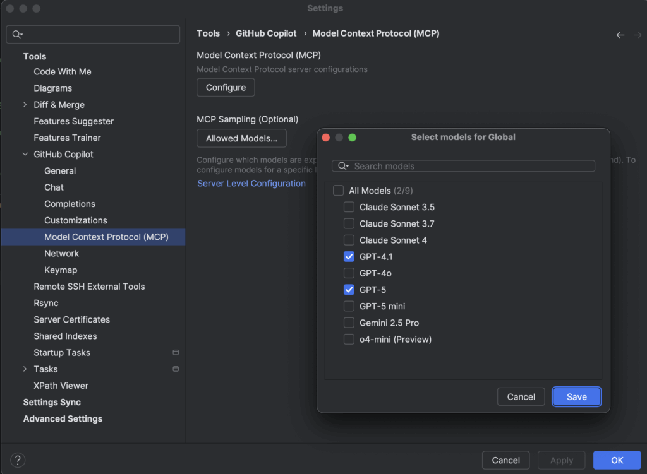
Task: Enable the Claude Sonnet 3.5 checkbox
Action: (x=349, y=207)
